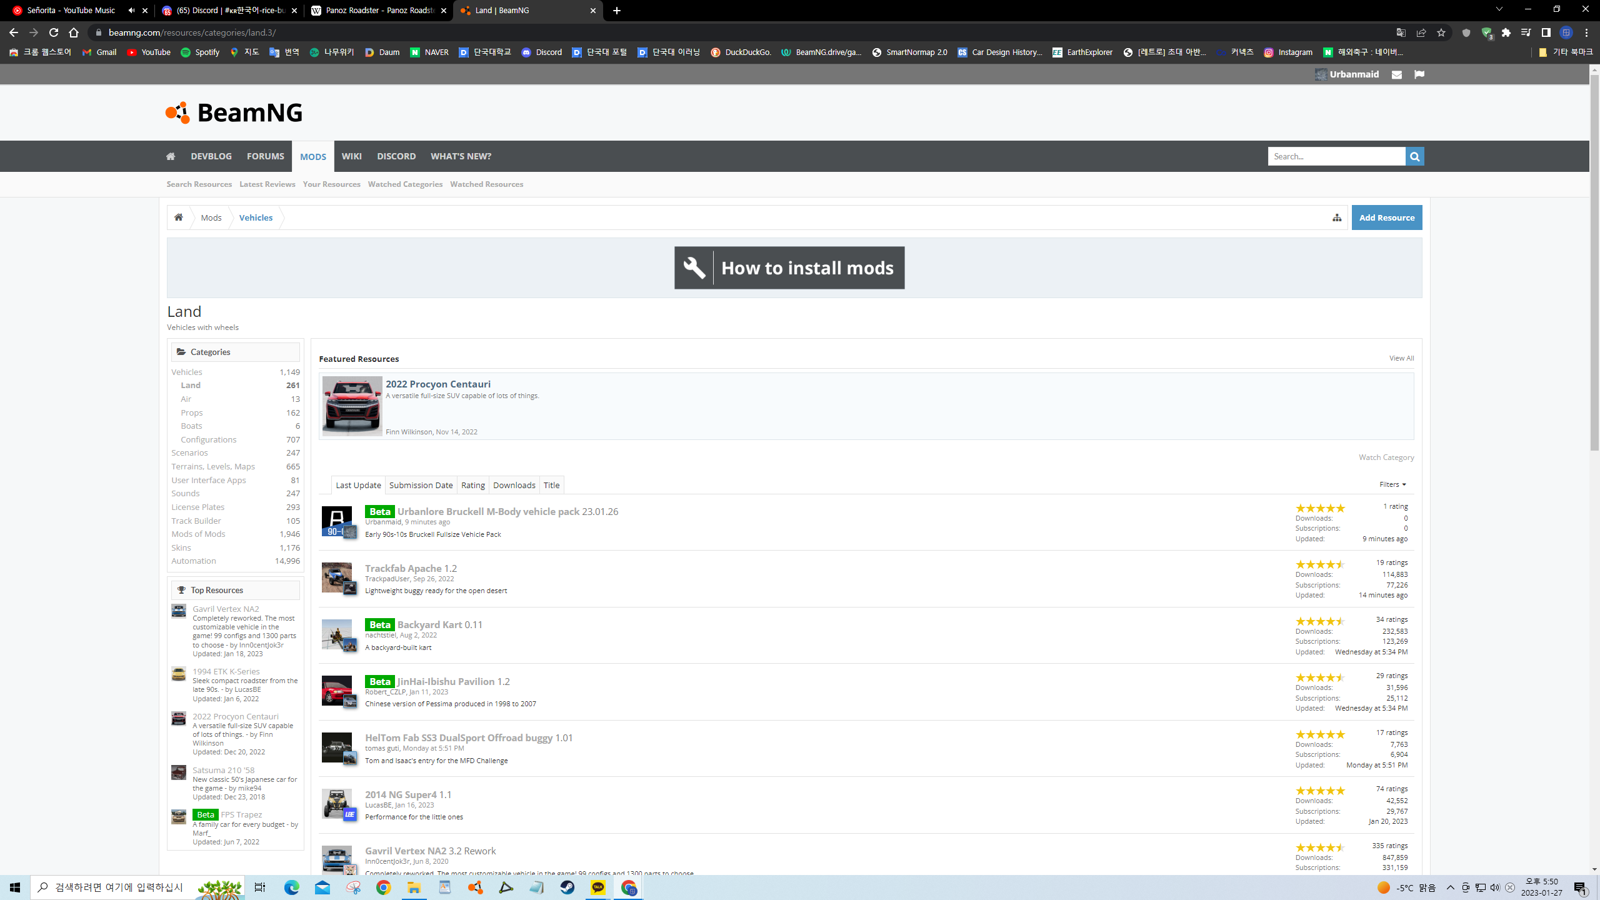1600x900 pixels.
Task: Click View All featured resources
Action: coord(1401,358)
